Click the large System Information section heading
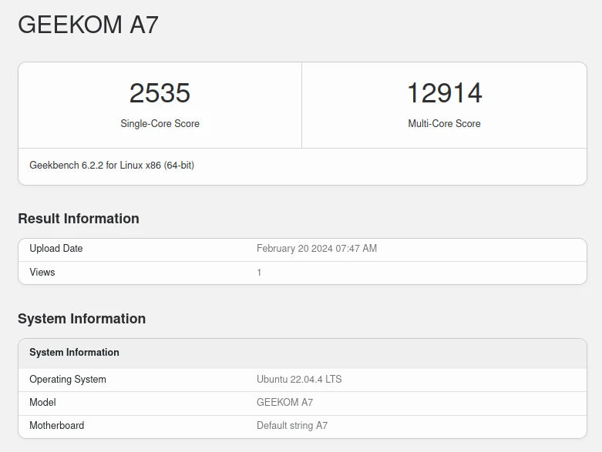 coord(82,319)
